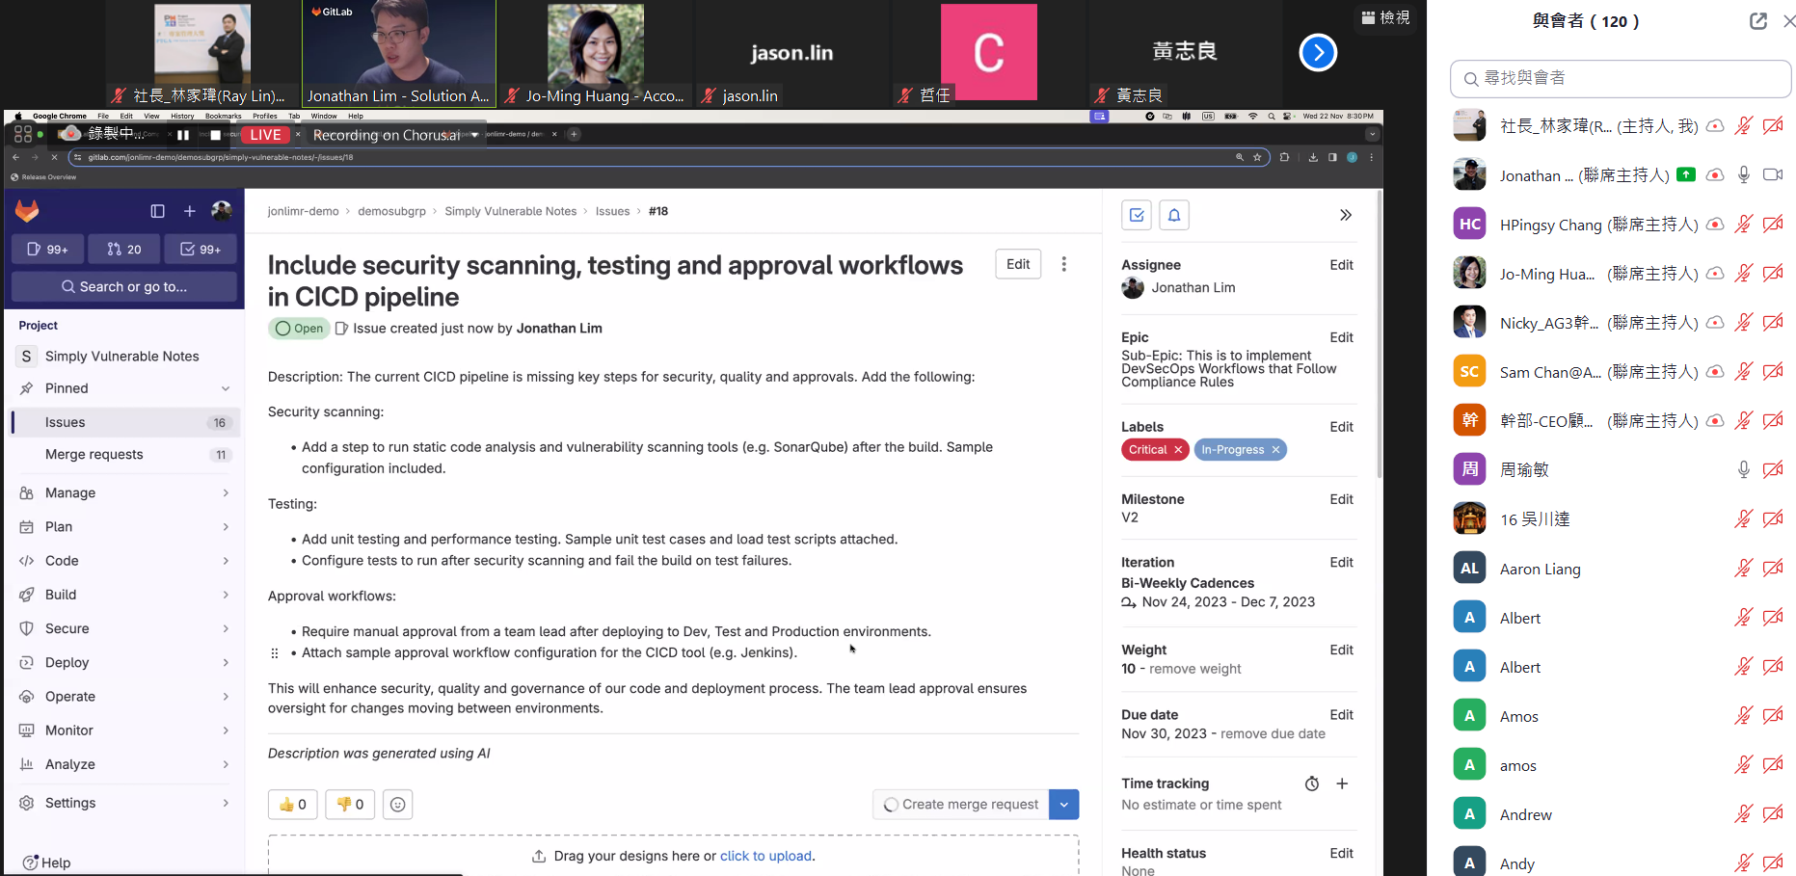Viewport: 1796px width, 876px height.
Task: Toggle microphone for 周瑜敏
Action: (x=1743, y=469)
